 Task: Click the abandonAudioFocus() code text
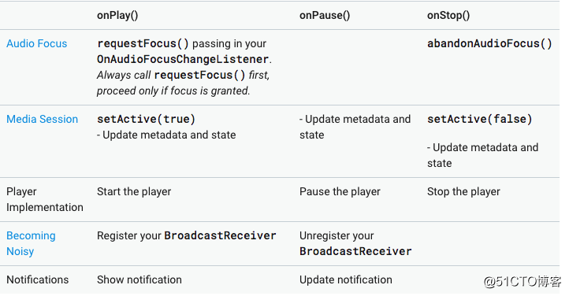(489, 44)
